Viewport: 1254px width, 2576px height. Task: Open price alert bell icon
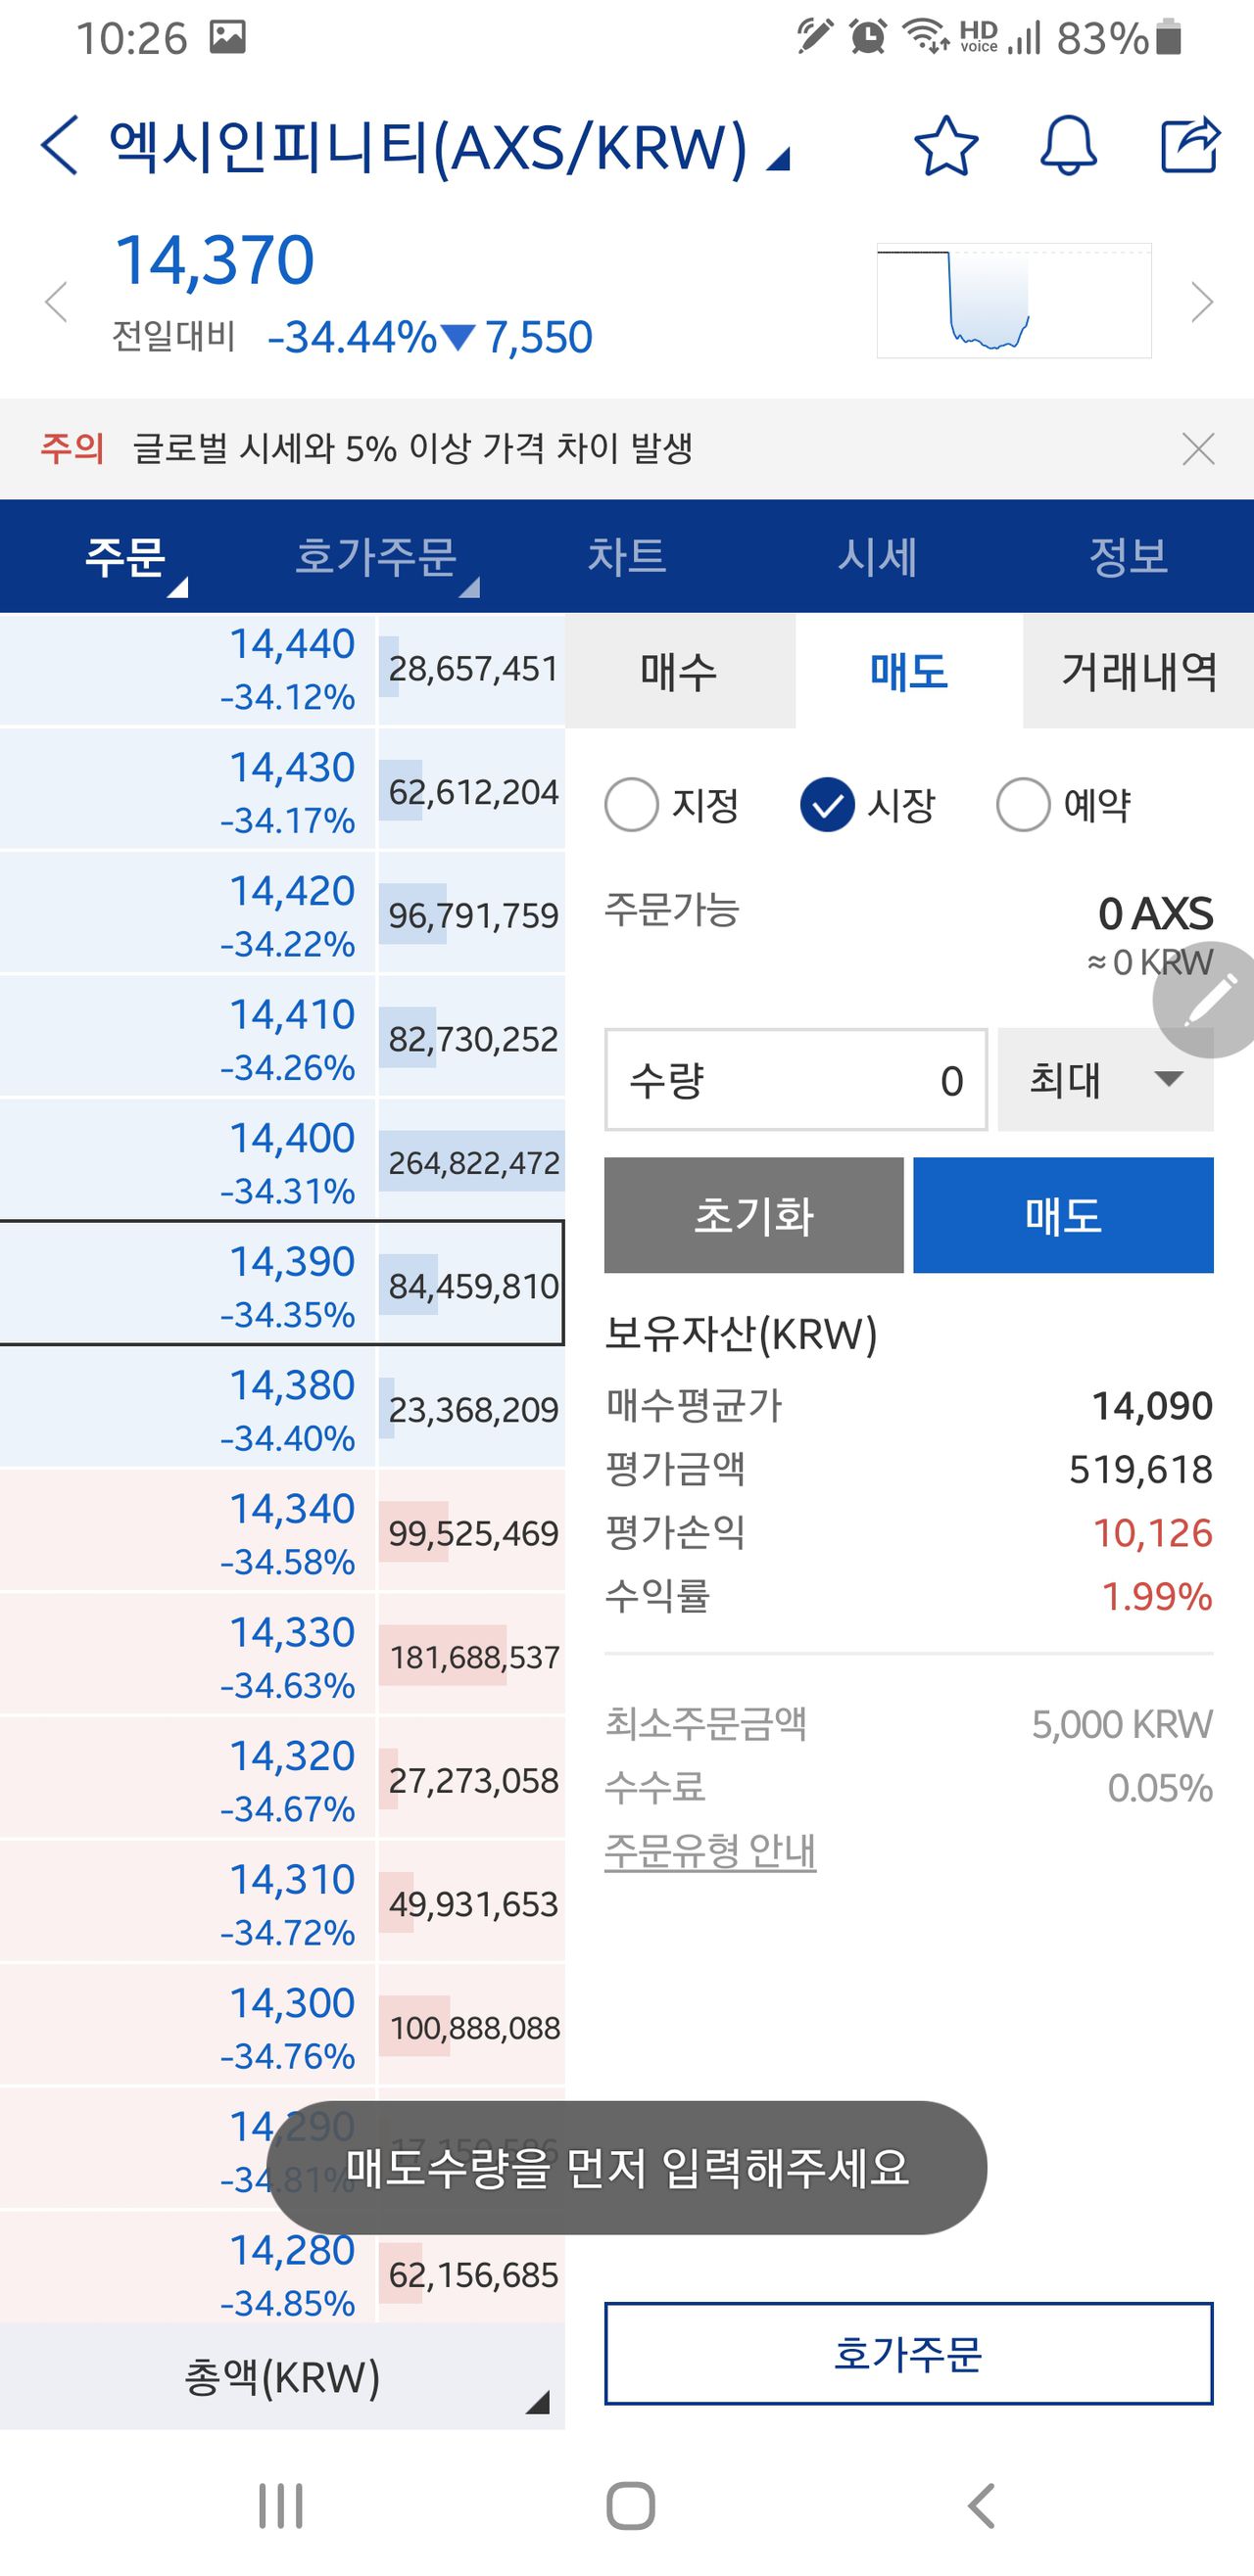(1068, 146)
